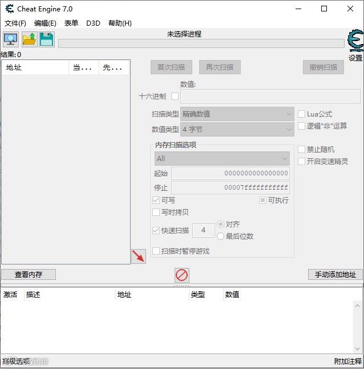
Task: Click the 停止 stop address field
Action: point(230,187)
